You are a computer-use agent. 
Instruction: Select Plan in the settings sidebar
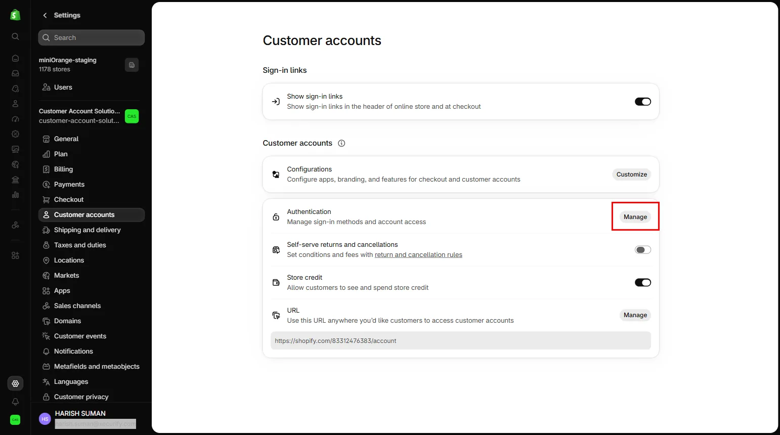[x=92, y=154]
